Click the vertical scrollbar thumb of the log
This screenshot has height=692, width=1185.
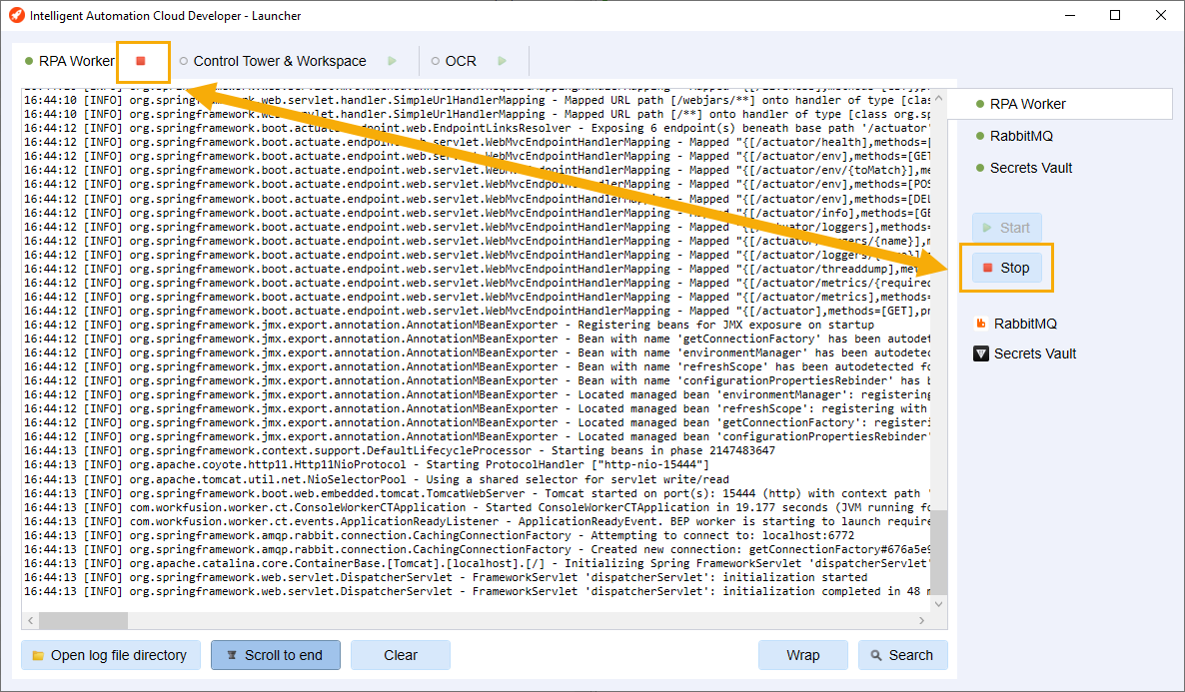(938, 551)
